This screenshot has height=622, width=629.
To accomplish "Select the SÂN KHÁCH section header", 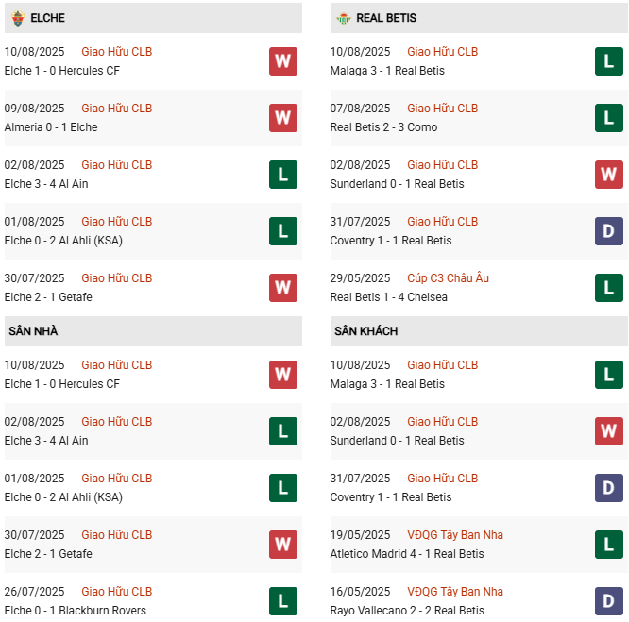I will click(x=365, y=331).
